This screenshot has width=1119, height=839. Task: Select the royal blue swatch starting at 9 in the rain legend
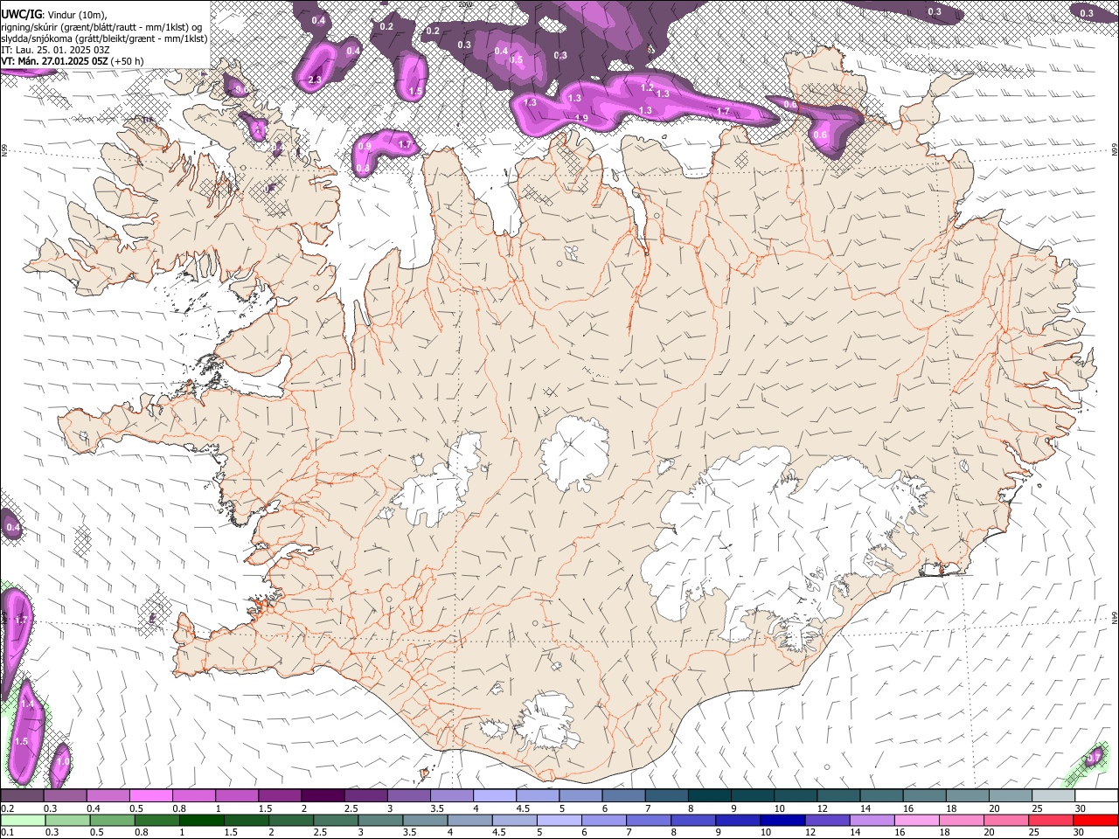click(738, 820)
